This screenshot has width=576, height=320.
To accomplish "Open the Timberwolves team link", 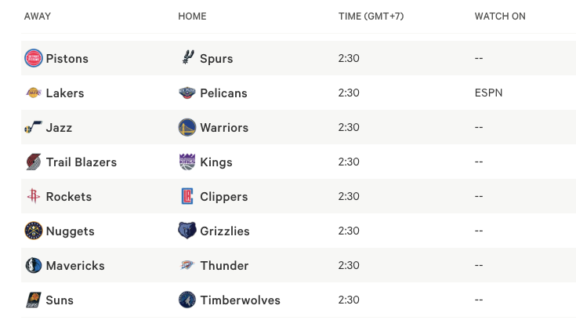I will [x=240, y=300].
